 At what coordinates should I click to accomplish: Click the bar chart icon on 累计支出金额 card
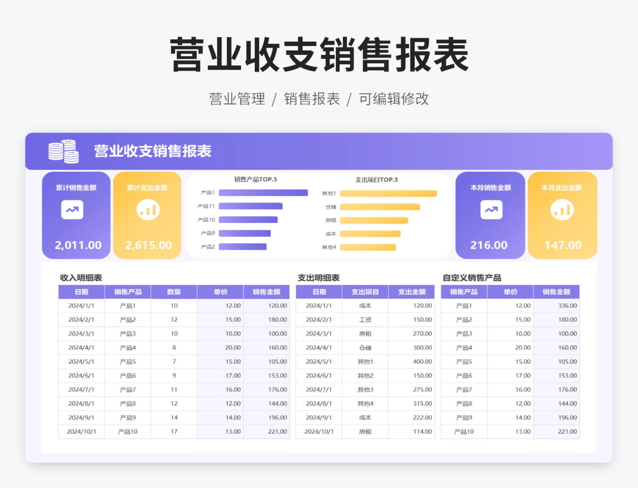click(x=148, y=210)
